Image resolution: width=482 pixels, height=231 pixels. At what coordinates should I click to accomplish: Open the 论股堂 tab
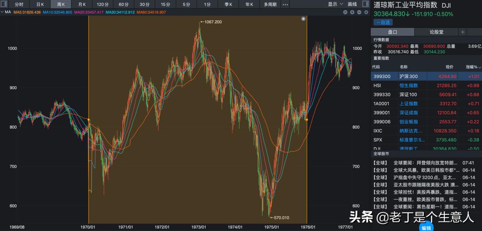pyautogui.click(x=436, y=32)
